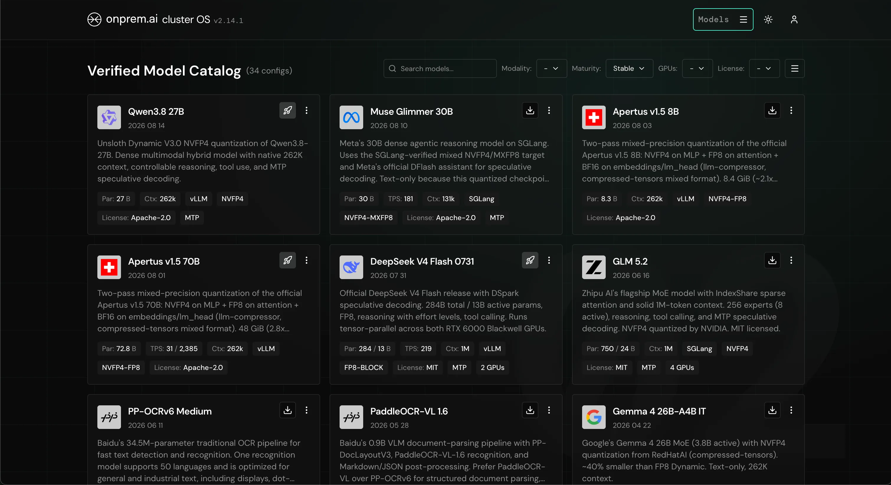Open the user account profile icon
The width and height of the screenshot is (891, 485).
(x=794, y=19)
